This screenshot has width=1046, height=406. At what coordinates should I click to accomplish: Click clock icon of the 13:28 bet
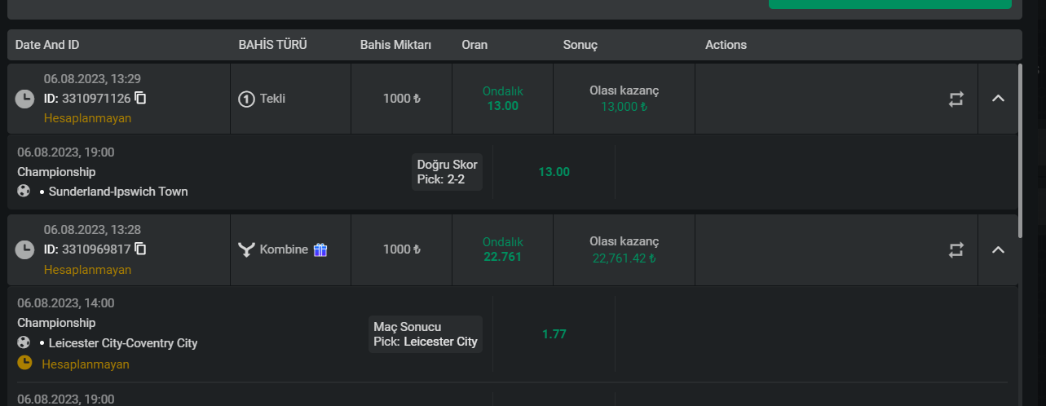pos(24,249)
